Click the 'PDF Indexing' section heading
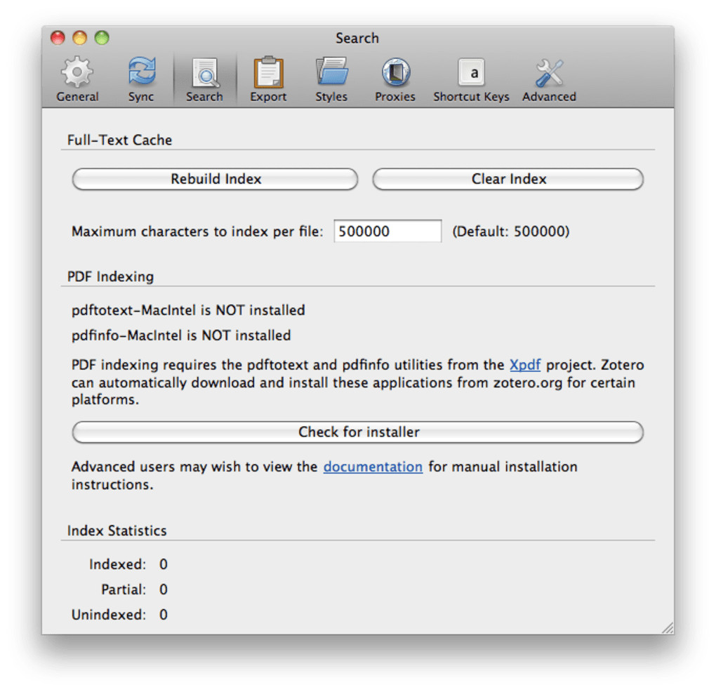Screen dimensions: 716x692 pyautogui.click(x=110, y=277)
